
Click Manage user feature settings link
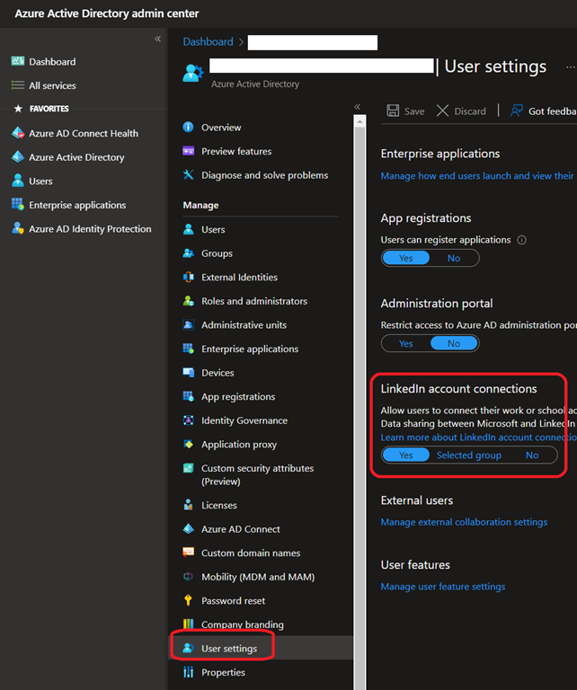442,587
